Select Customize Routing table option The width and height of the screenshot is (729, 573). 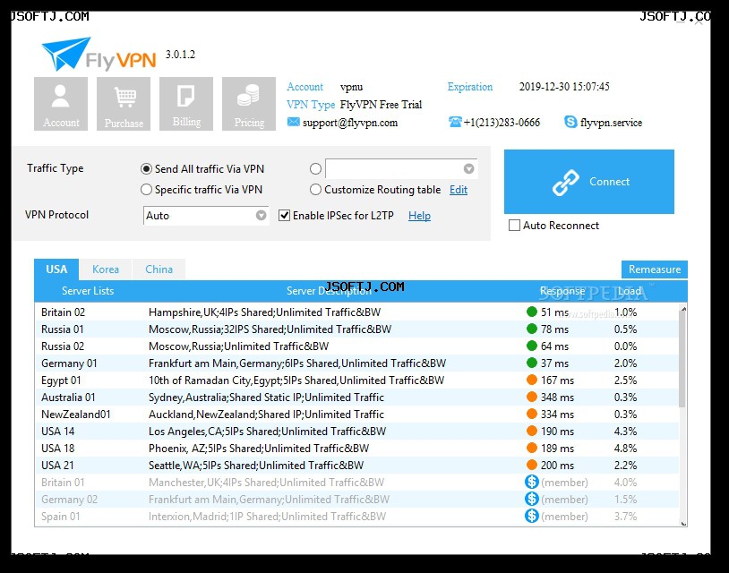point(315,190)
